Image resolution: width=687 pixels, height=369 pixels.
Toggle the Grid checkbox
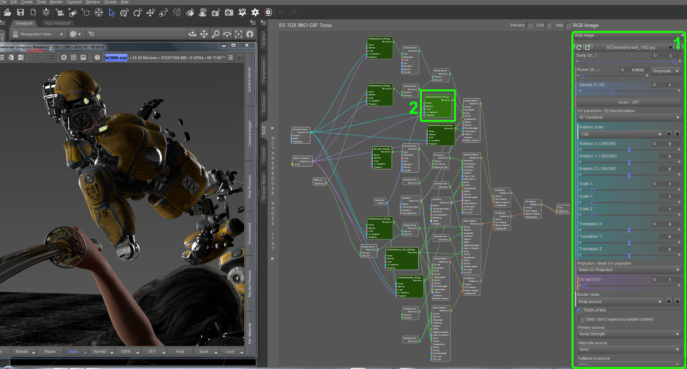coord(548,25)
